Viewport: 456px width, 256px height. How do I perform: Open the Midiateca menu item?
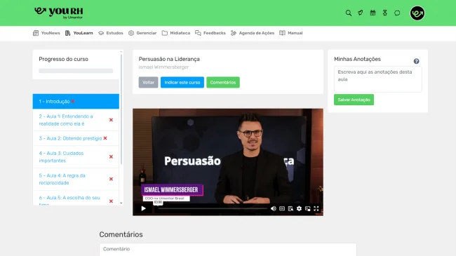tap(176, 33)
